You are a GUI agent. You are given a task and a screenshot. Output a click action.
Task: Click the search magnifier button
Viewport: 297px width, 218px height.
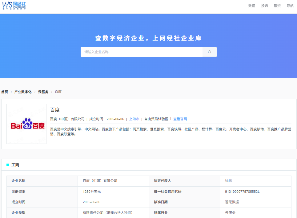pyautogui.click(x=210, y=52)
